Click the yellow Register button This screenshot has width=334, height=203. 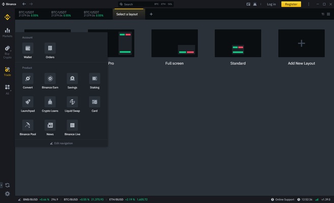coord(291,4)
